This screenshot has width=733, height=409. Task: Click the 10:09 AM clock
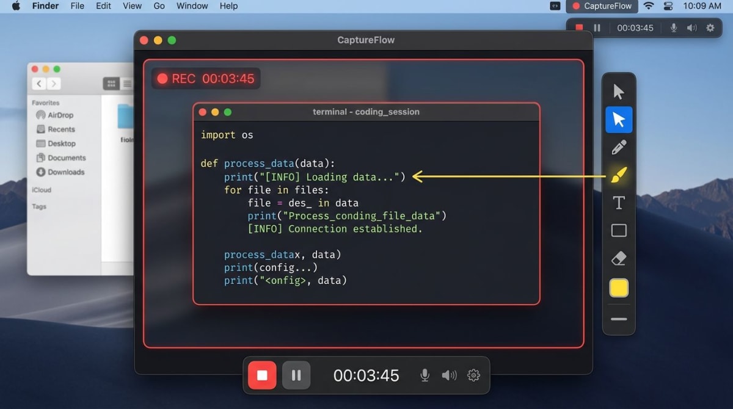[702, 6]
